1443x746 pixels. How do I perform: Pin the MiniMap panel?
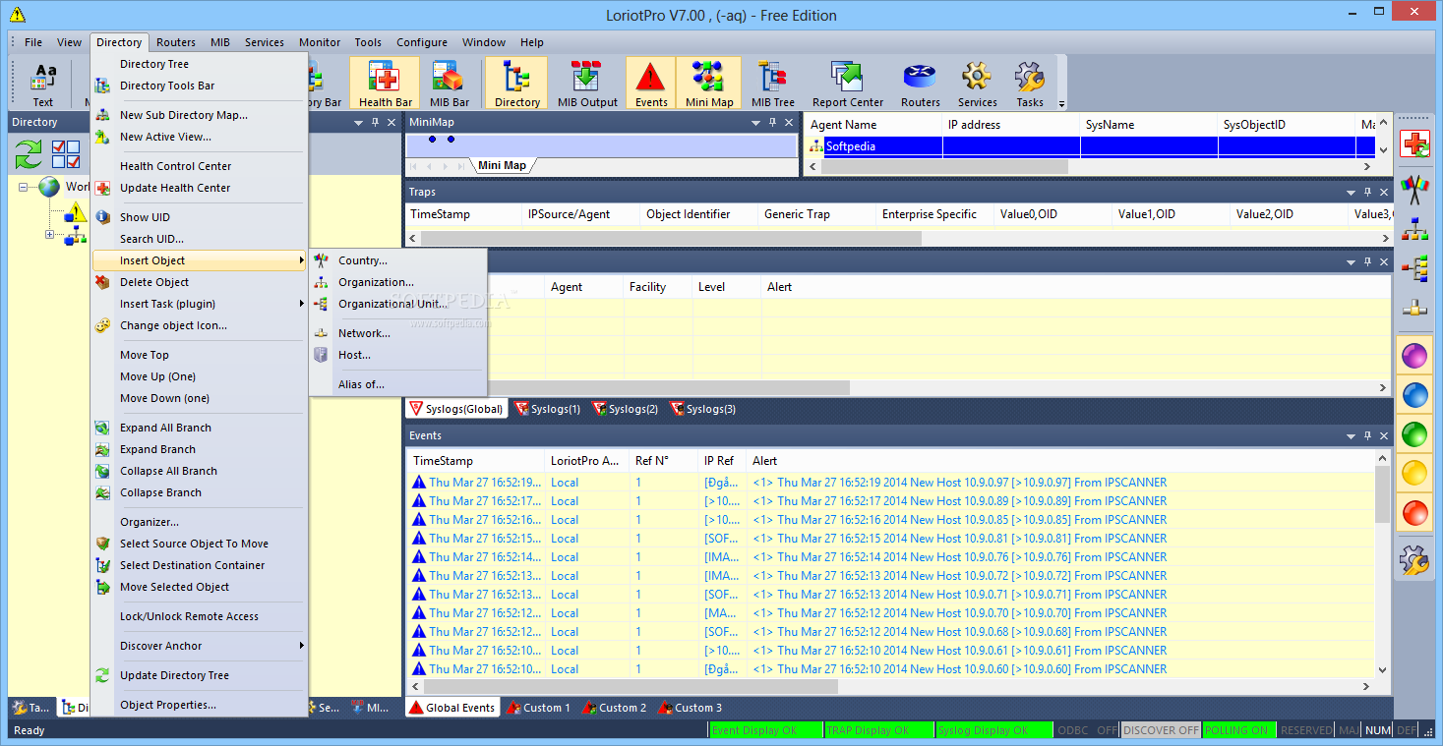pos(773,123)
